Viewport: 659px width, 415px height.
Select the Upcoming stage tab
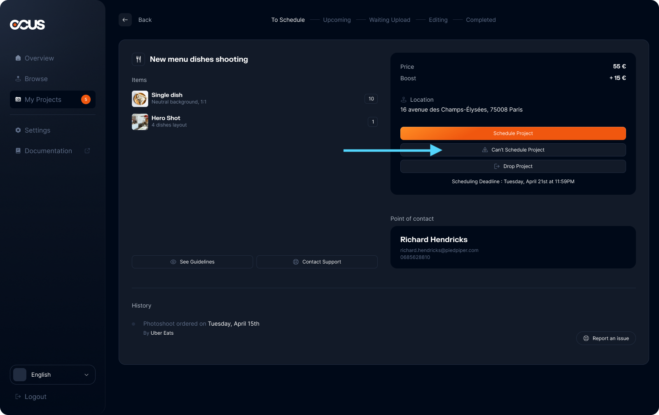(337, 20)
